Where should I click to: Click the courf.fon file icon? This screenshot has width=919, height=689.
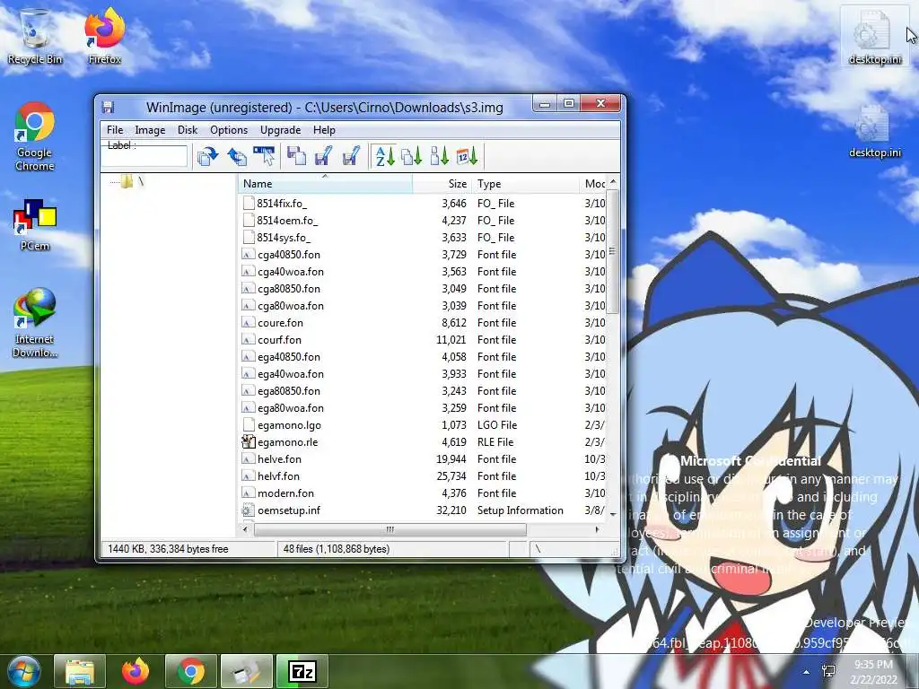click(x=249, y=340)
